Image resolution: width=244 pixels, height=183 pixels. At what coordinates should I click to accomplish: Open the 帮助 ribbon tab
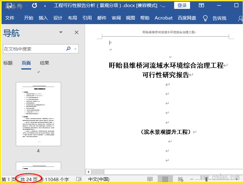[x=145, y=18]
